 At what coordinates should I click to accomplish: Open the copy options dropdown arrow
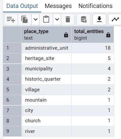[x=36, y=20]
